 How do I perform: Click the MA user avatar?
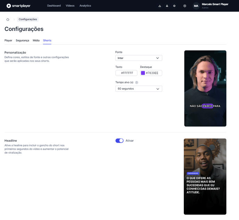click(x=196, y=6)
